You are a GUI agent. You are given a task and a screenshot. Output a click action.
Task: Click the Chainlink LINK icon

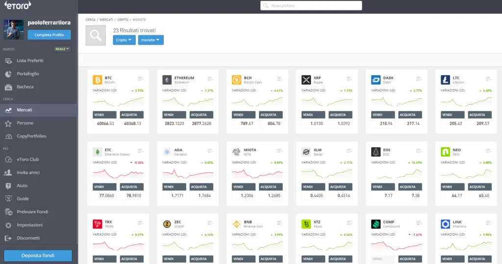[x=445, y=224]
